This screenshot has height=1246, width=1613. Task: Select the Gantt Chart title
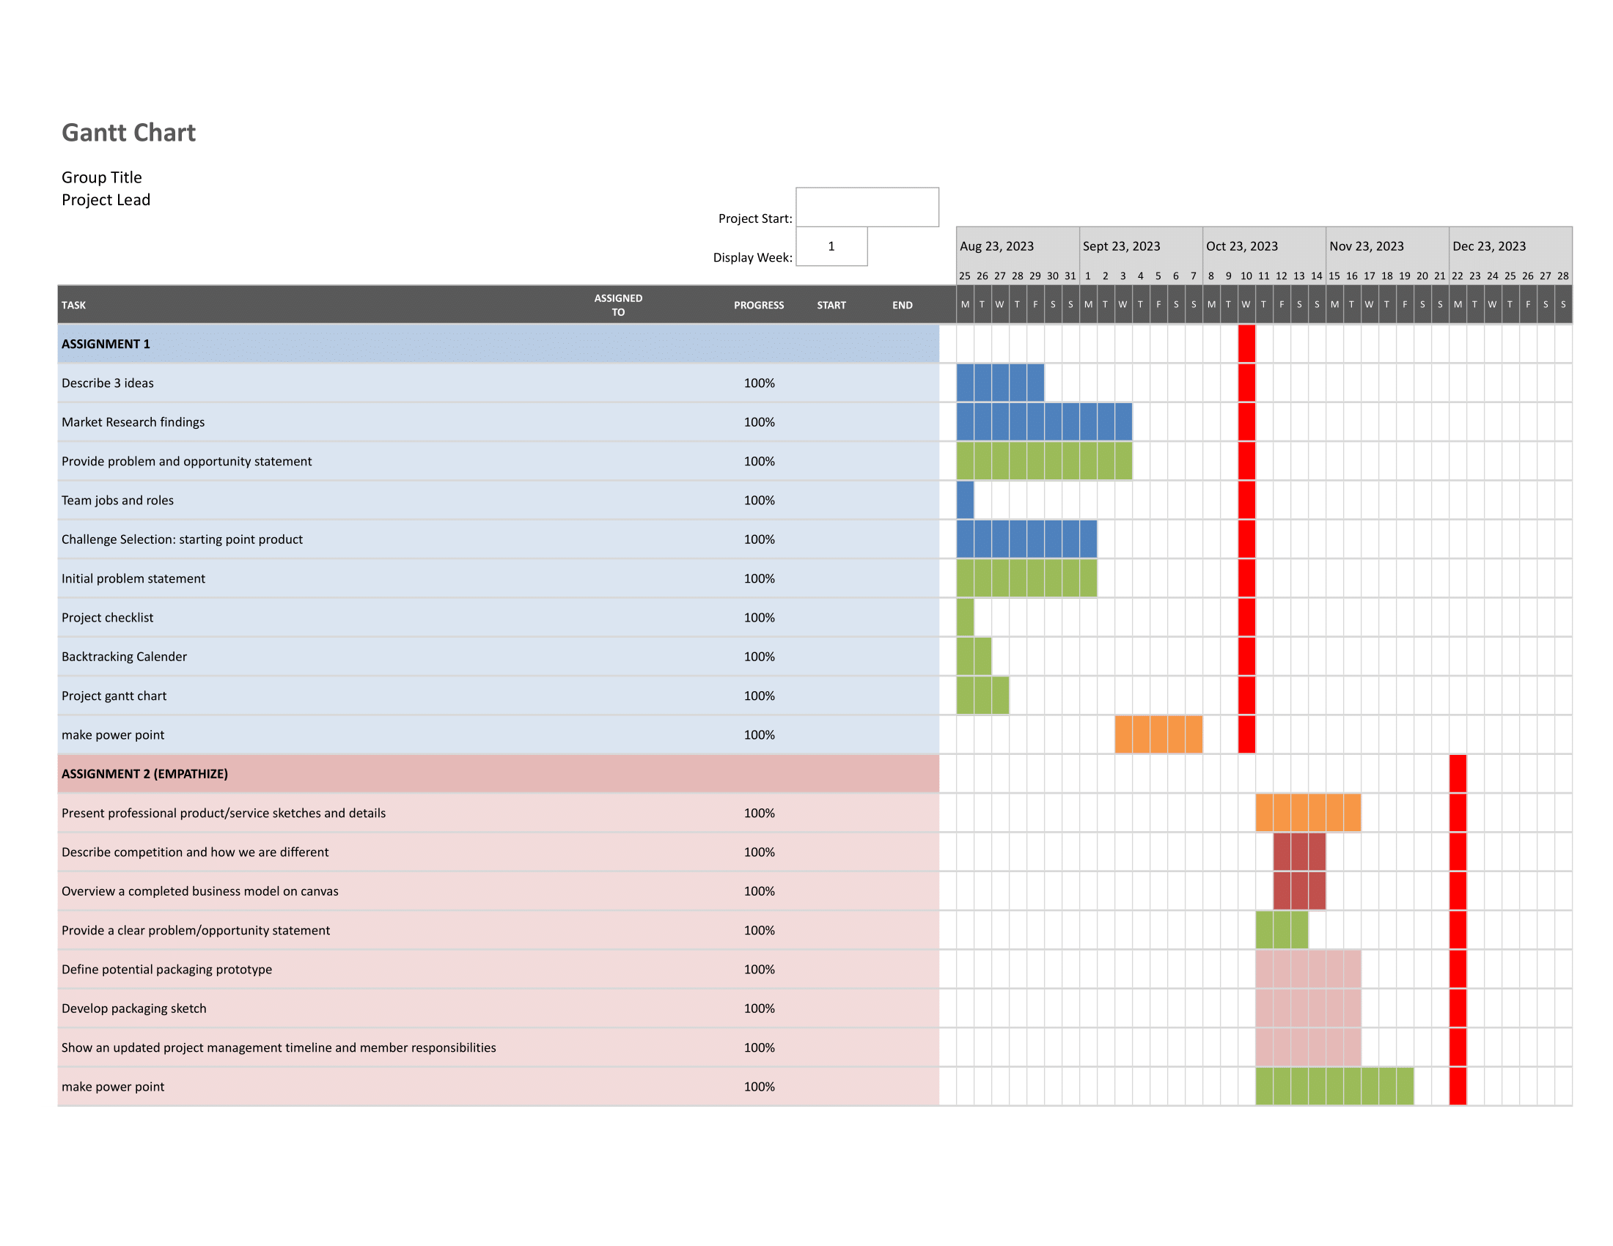(x=128, y=133)
